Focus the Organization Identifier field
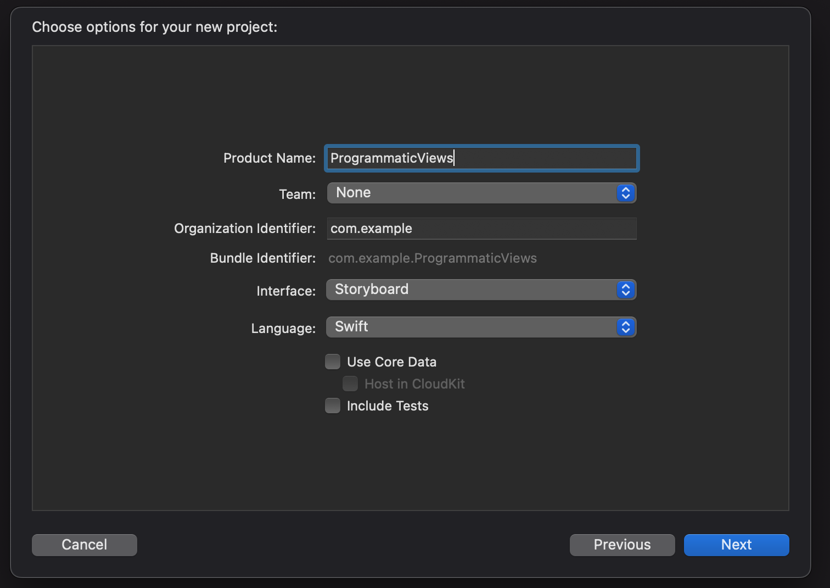 point(481,229)
